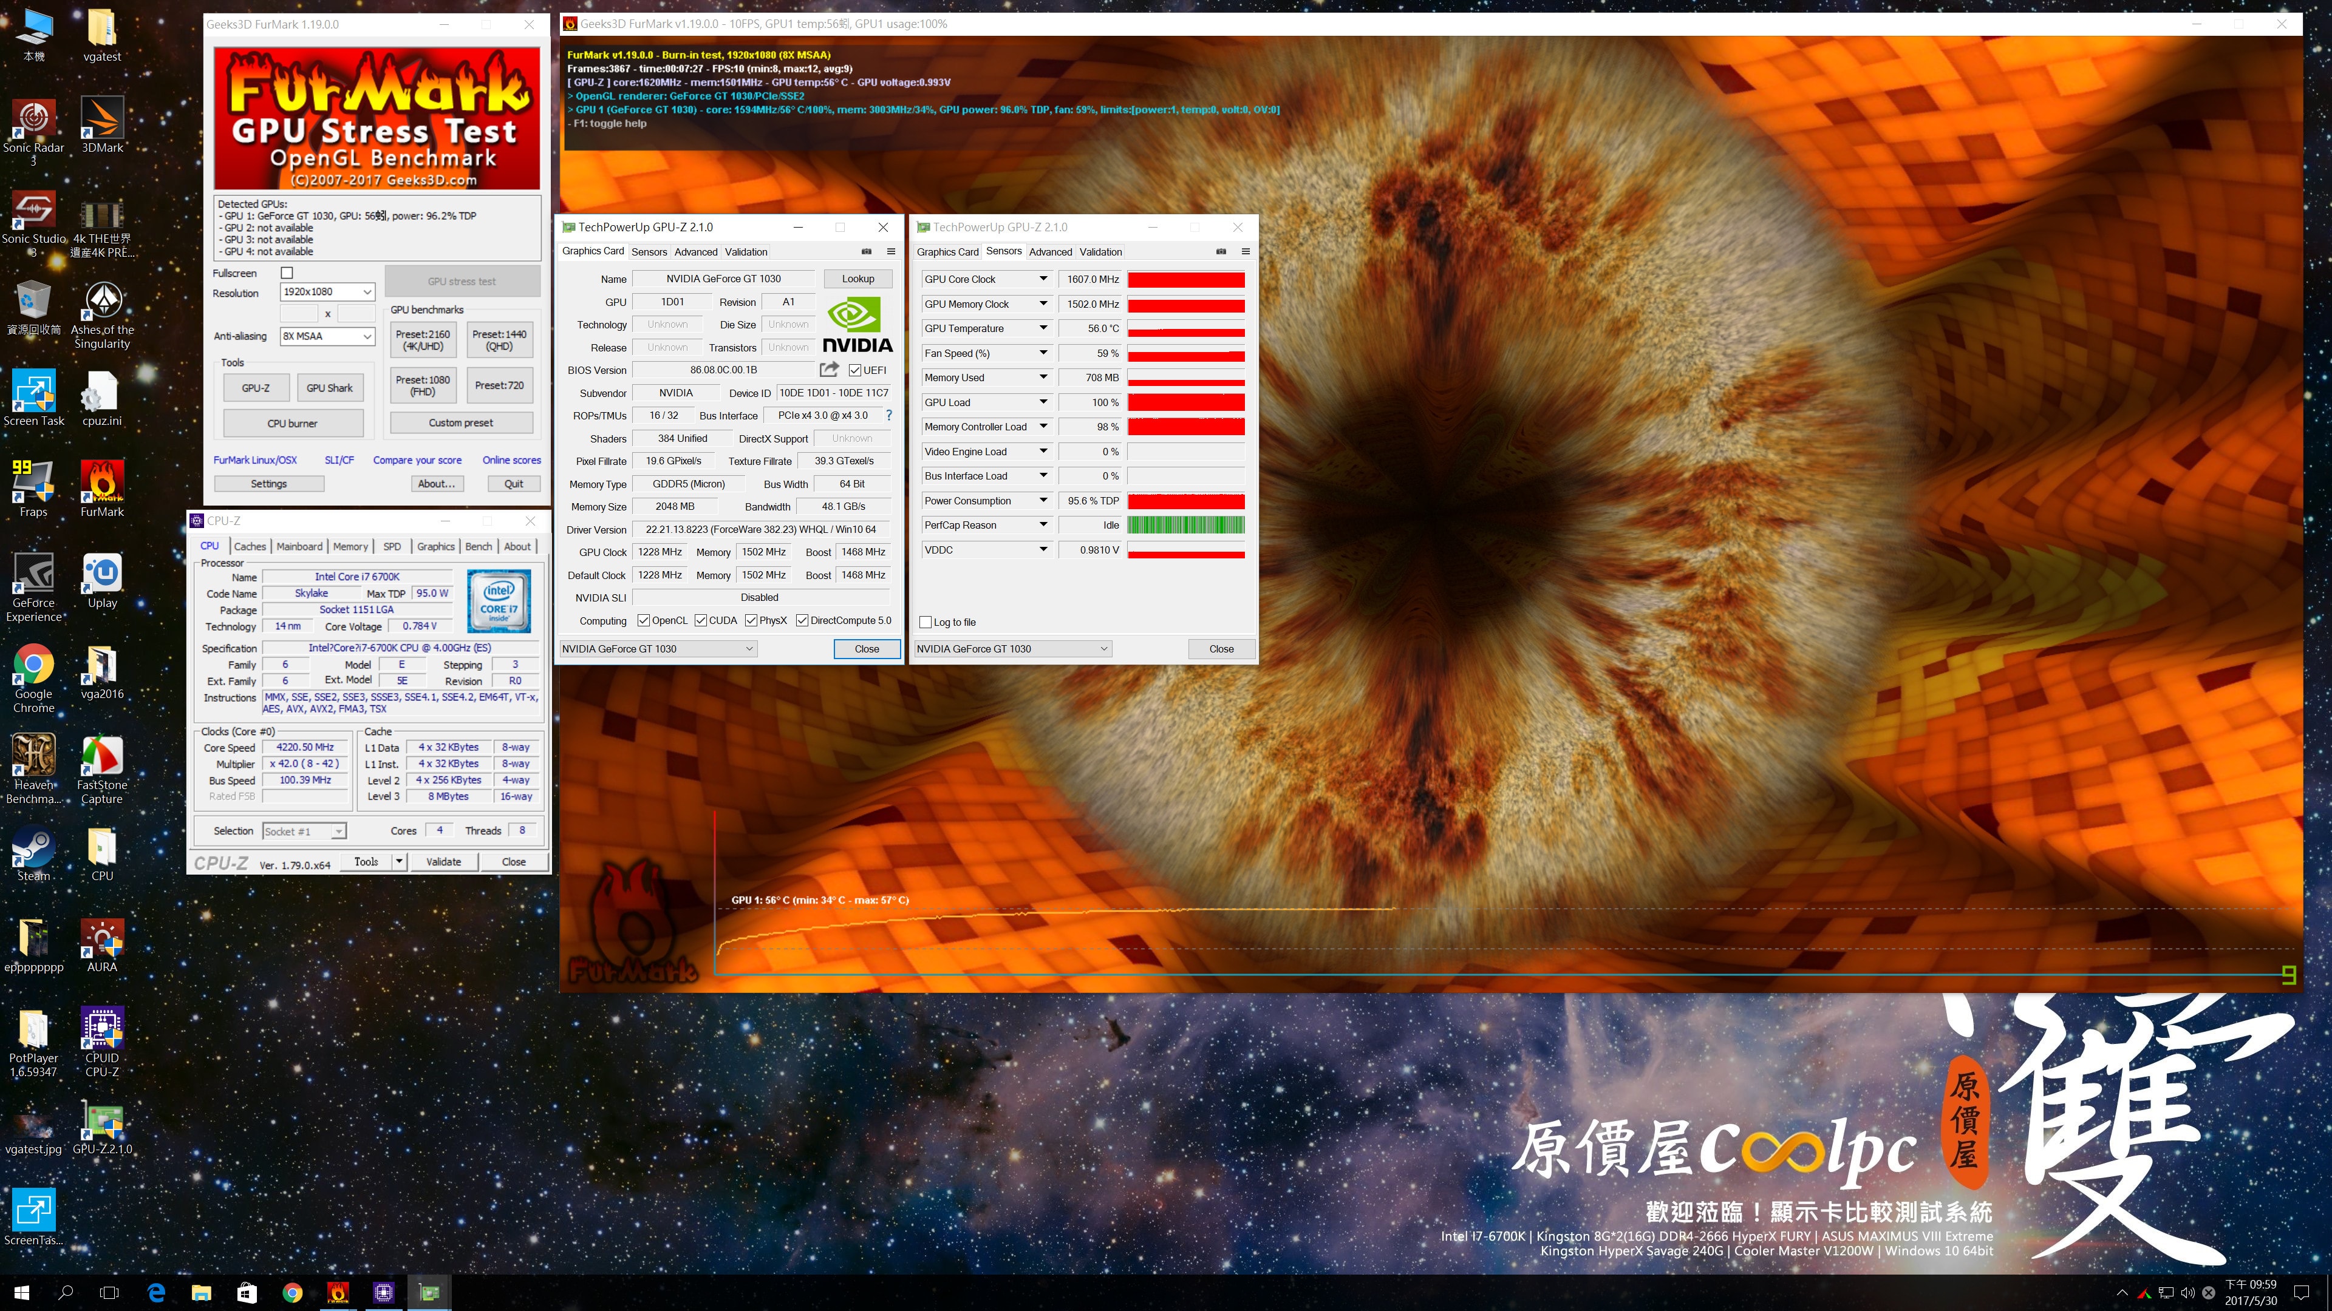
Task: Toggle the PhysX checkbox
Action: [x=751, y=621]
